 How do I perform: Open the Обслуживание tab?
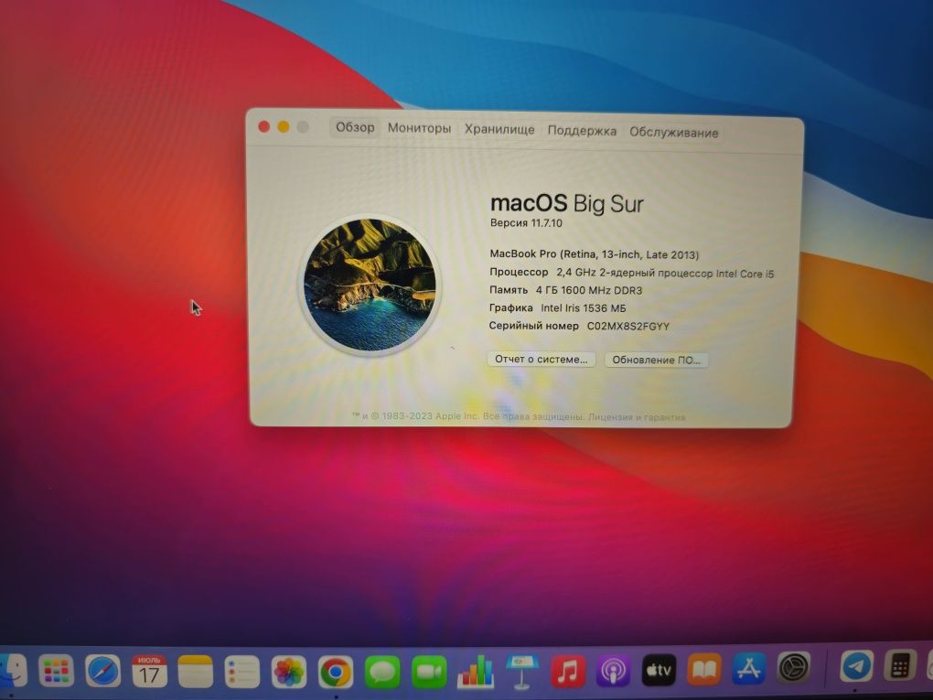[x=673, y=132]
